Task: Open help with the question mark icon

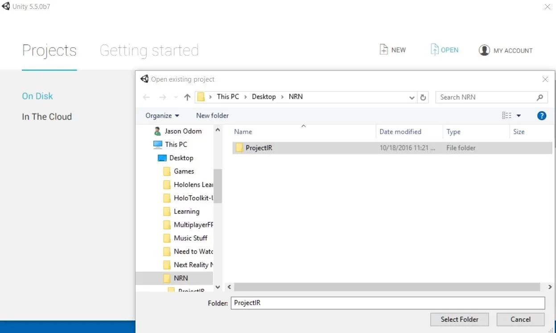Action: (x=542, y=116)
